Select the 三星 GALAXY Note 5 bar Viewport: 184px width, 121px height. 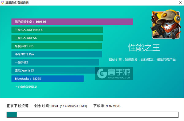click(57, 30)
